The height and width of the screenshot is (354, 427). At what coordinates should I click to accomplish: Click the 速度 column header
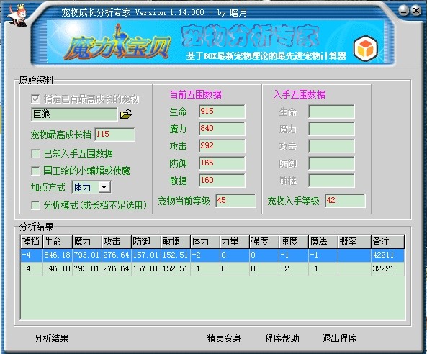tap(294, 242)
